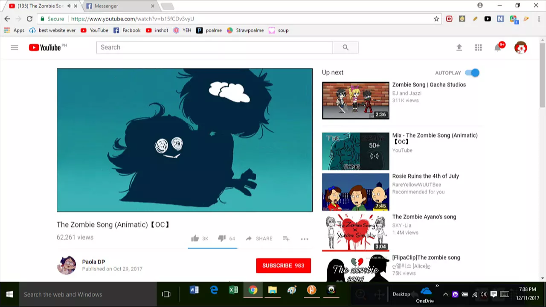
Task: Bookmark this page with the star icon
Action: [x=436, y=19]
